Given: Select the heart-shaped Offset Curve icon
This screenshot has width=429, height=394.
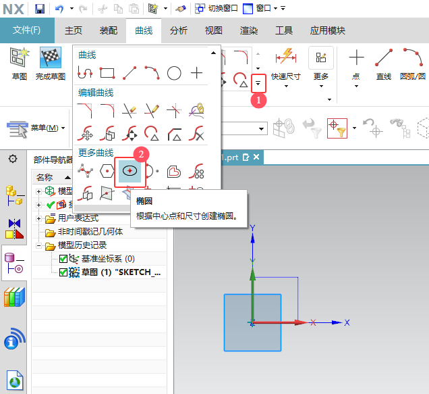Looking at the screenshot, I should point(174,172).
